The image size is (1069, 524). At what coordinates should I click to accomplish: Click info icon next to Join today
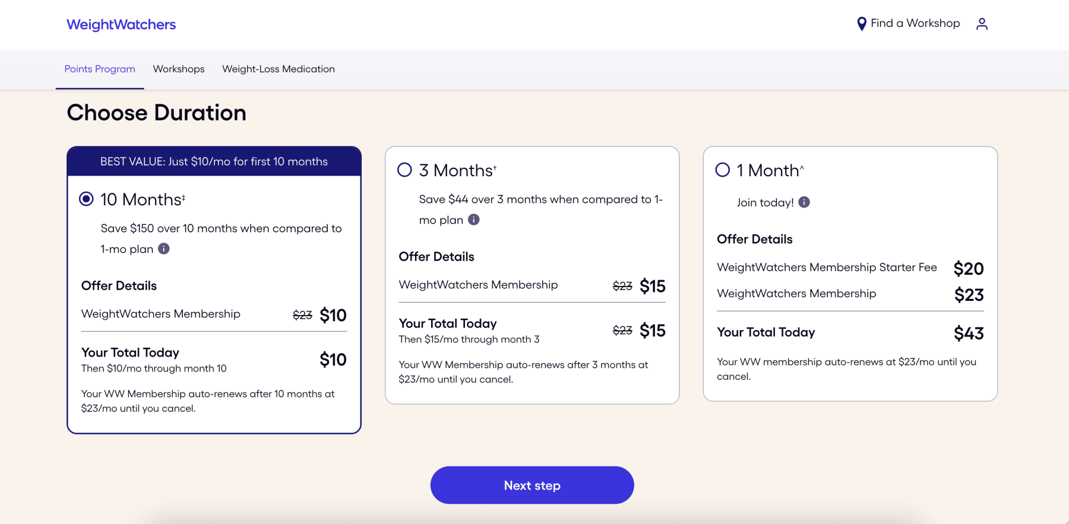(x=804, y=202)
